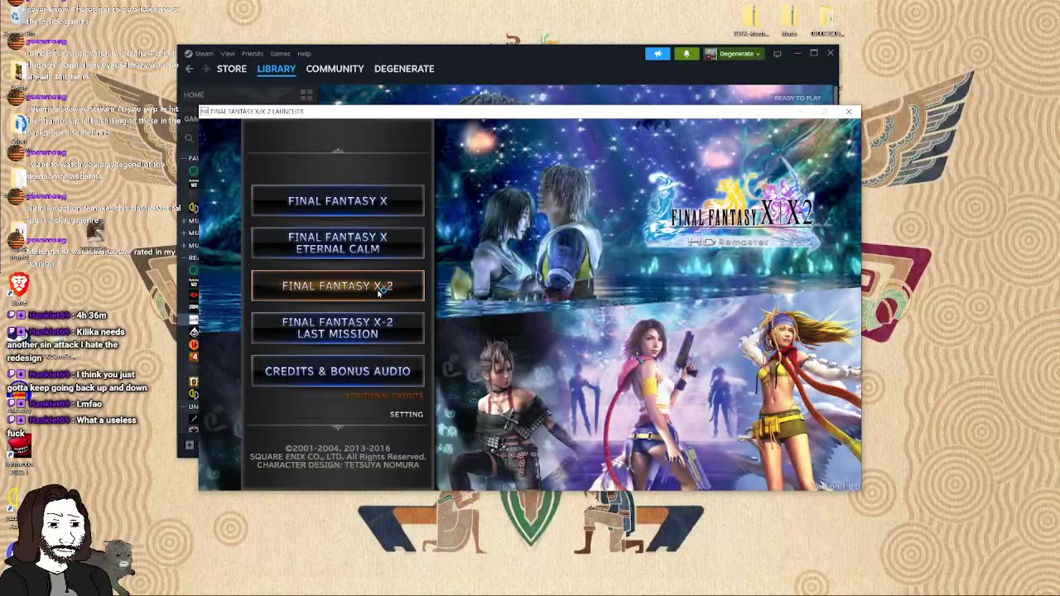Click the Add a Game plus icon

point(190,445)
